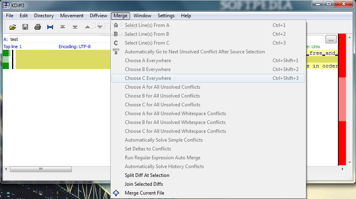
Task: Open the Edit menu
Action: [24, 16]
